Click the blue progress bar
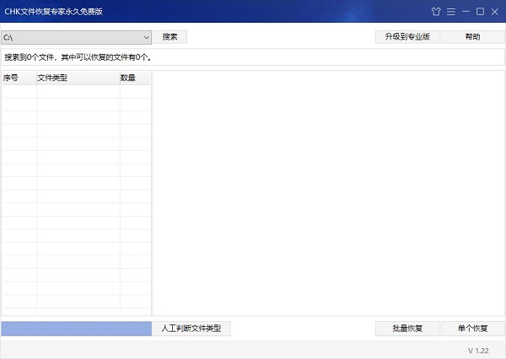The width and height of the screenshot is (506, 359). pyautogui.click(x=76, y=329)
